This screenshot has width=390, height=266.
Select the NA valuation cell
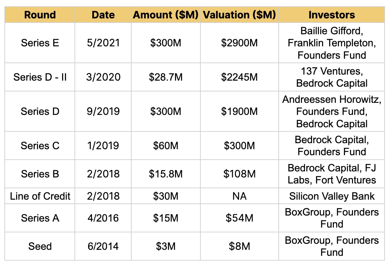point(239,196)
